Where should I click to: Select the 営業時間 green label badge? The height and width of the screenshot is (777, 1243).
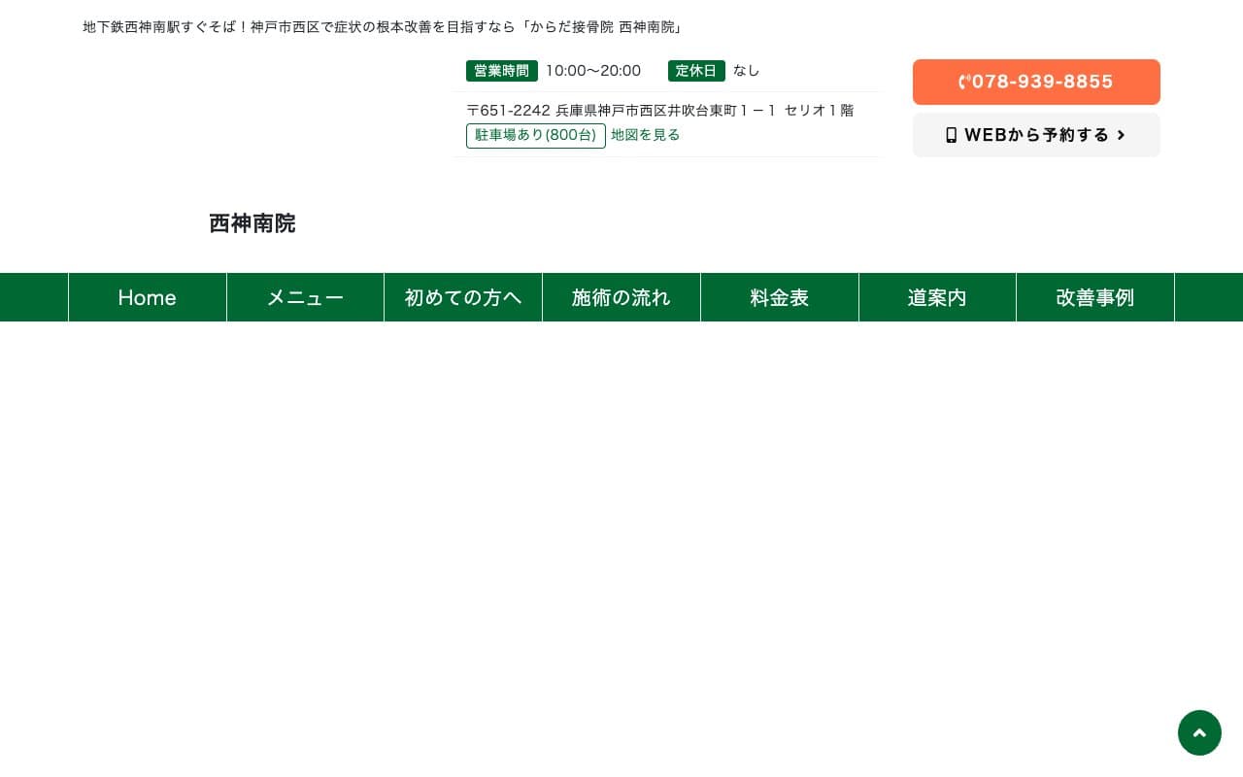tap(501, 70)
